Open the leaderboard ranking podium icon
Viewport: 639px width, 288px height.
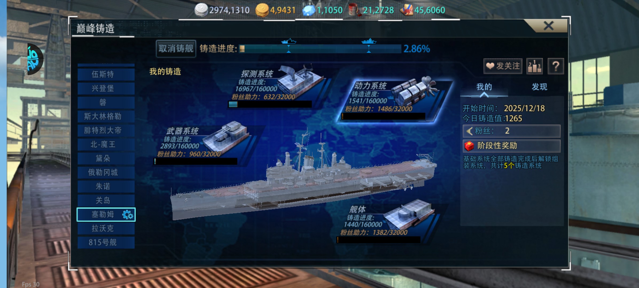point(534,66)
